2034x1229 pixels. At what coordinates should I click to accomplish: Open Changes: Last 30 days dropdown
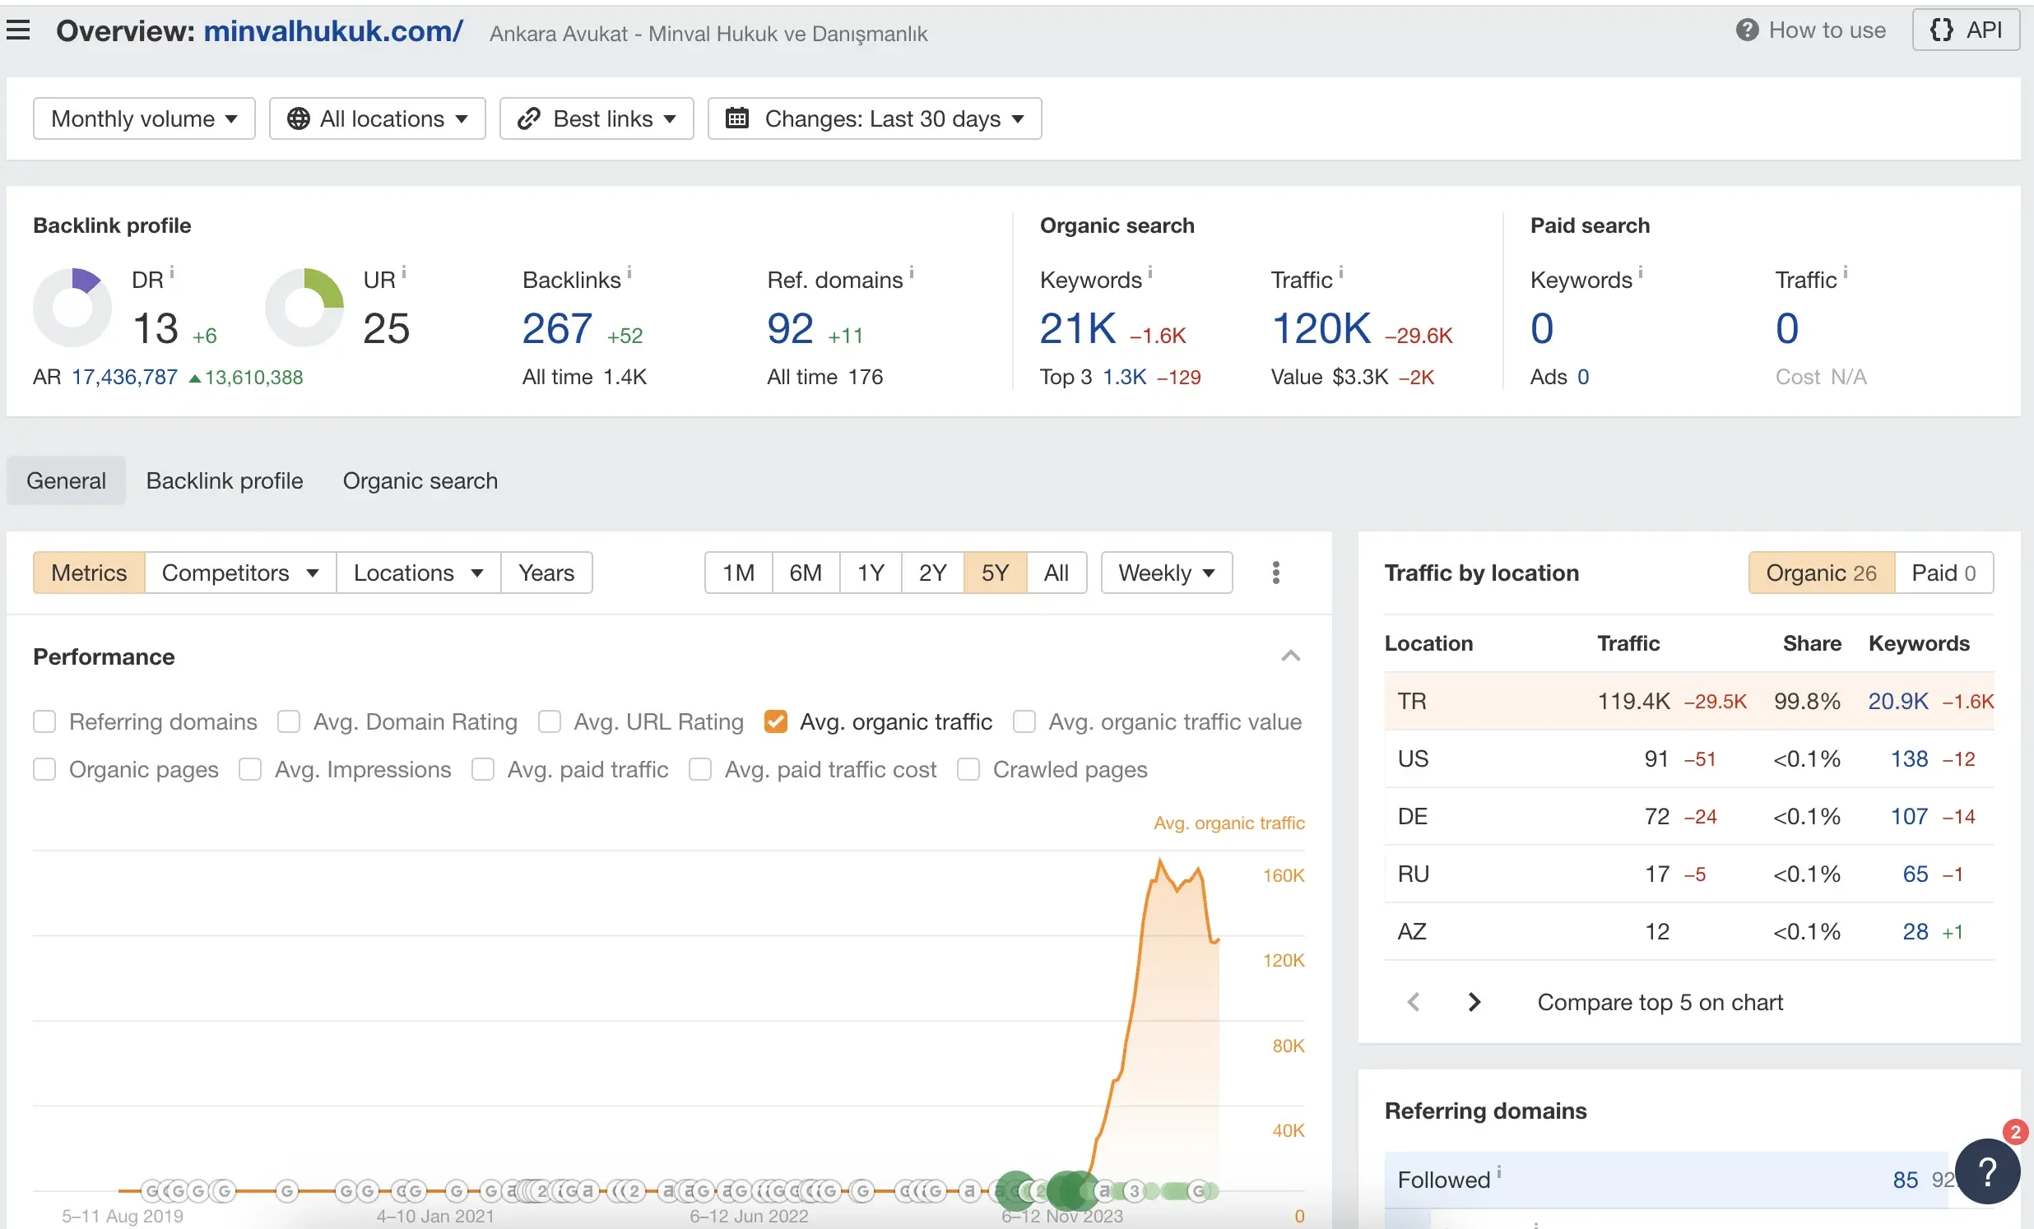click(874, 118)
